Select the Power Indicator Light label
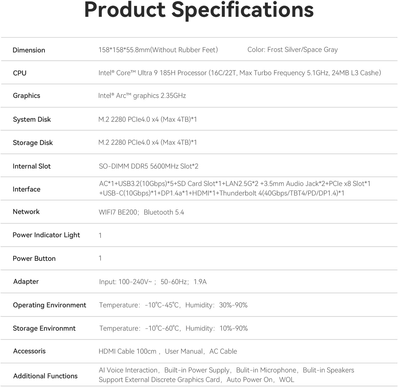The height and width of the screenshot is (387, 398). tap(46, 235)
